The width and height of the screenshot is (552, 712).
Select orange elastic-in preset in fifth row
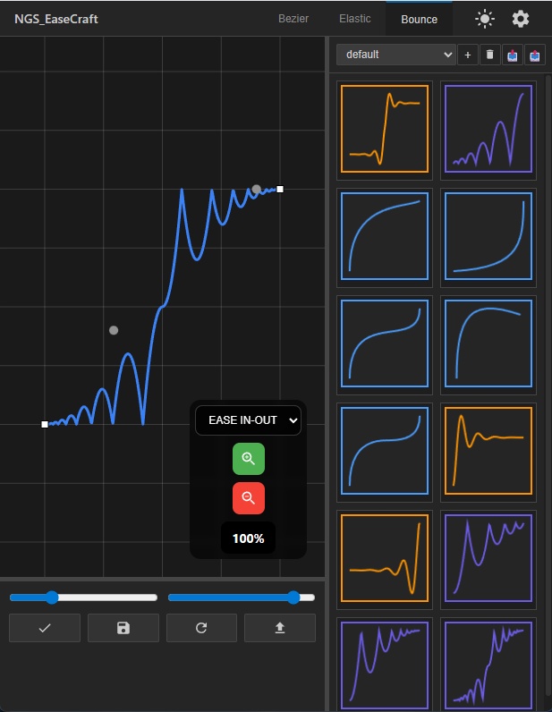385,558
